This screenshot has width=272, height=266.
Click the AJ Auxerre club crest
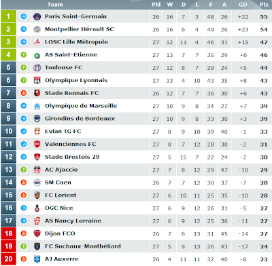[x=37, y=259]
